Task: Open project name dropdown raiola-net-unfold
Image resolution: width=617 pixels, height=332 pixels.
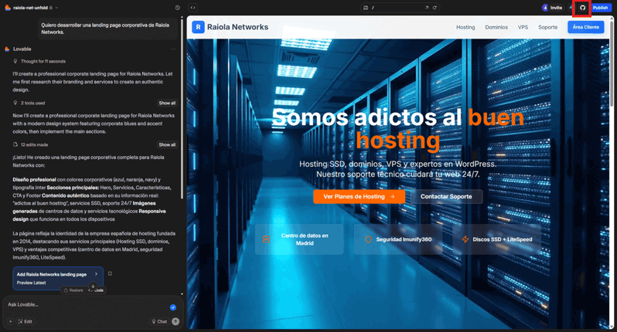Action: point(36,8)
